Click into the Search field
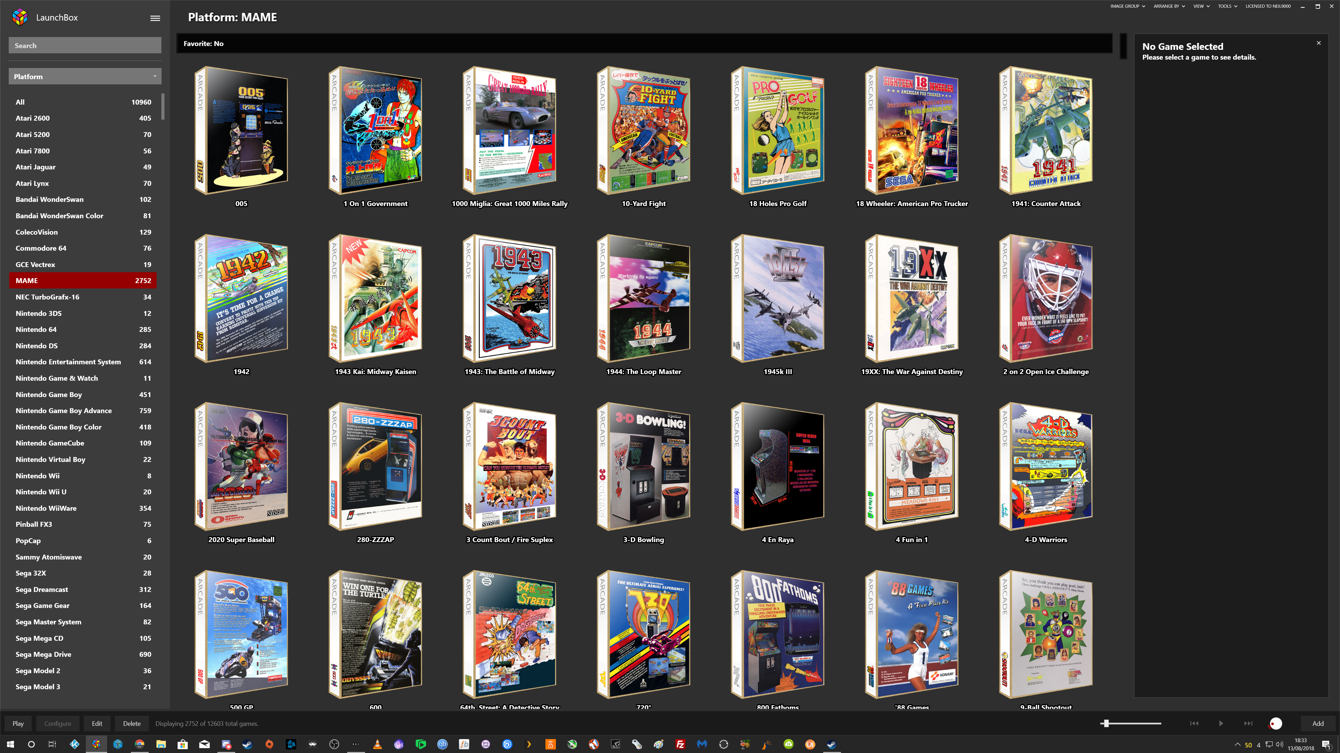 click(x=85, y=45)
